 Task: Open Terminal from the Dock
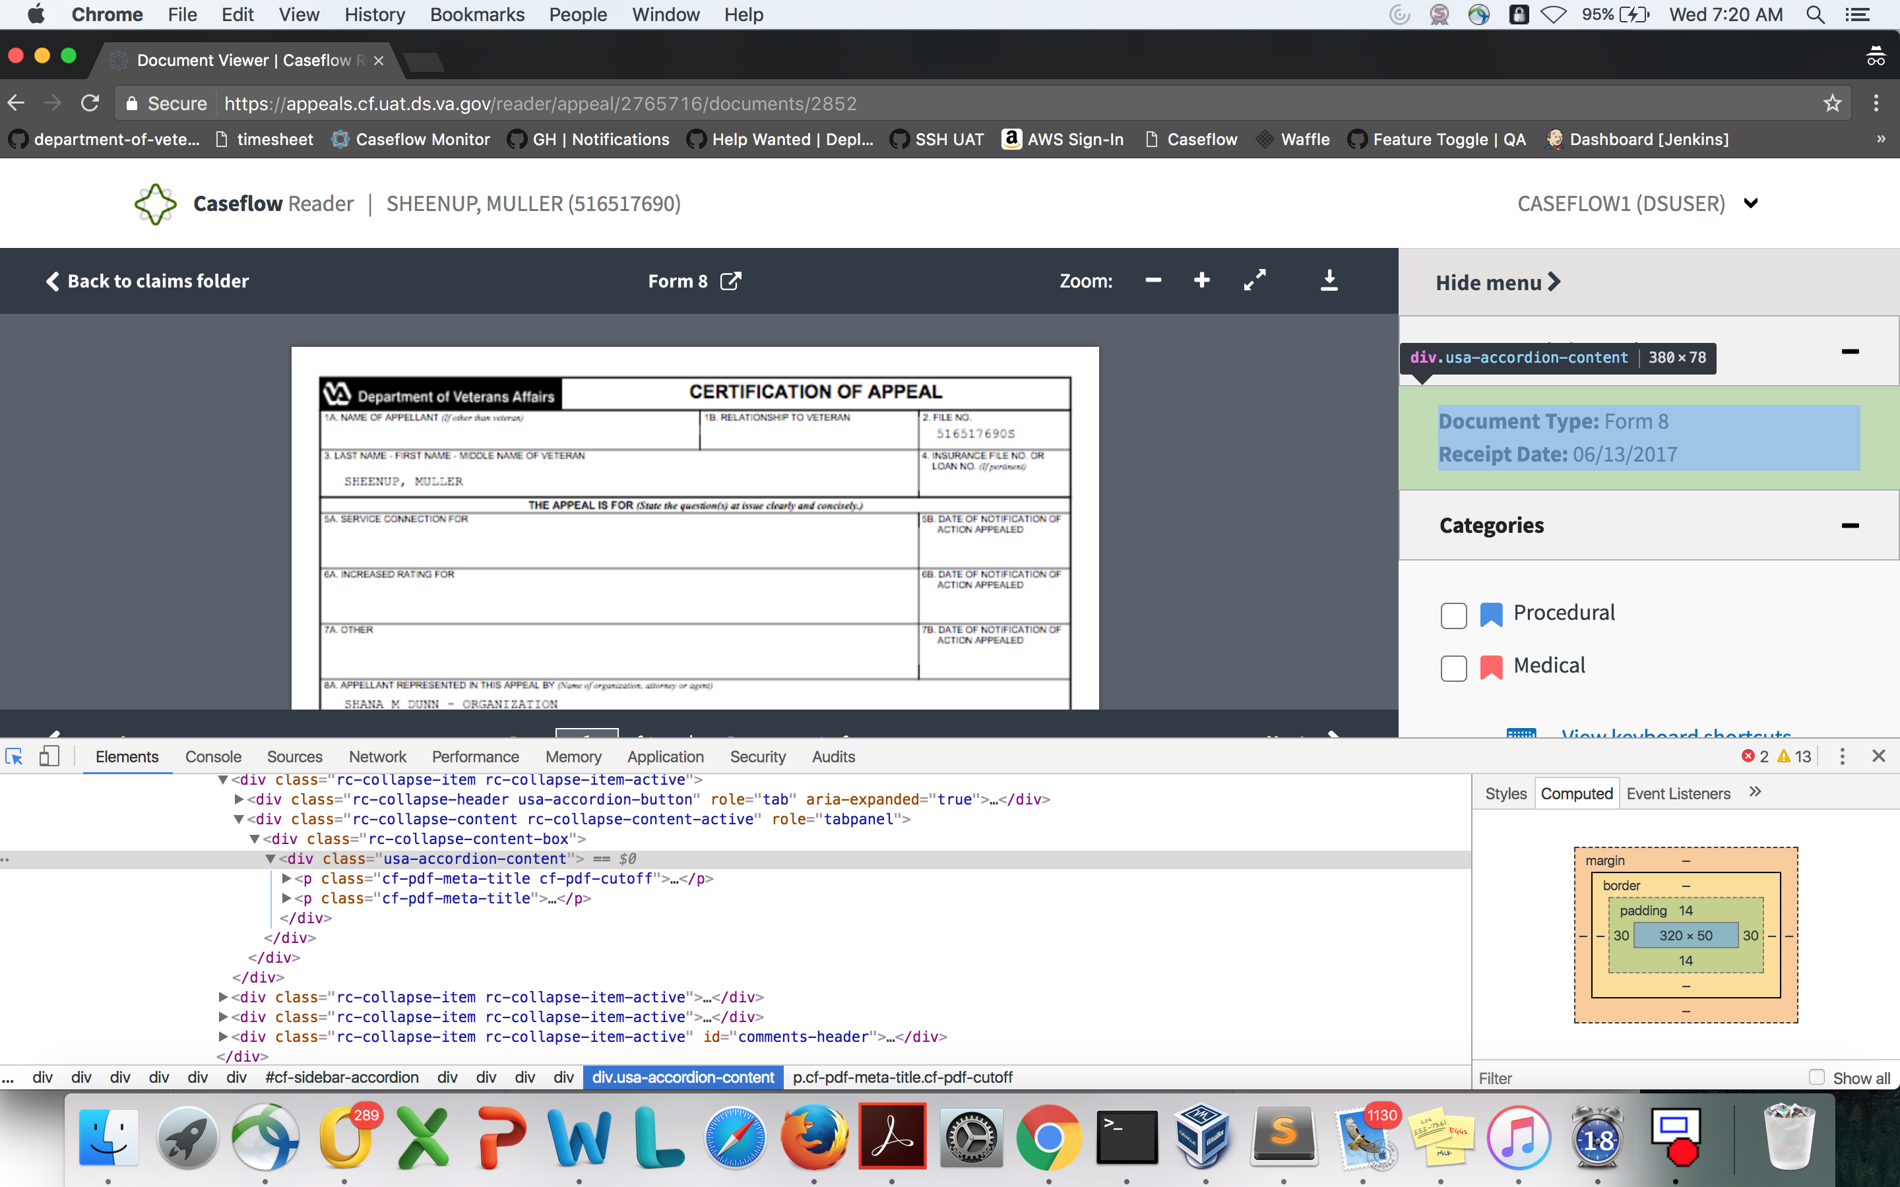[x=1127, y=1137]
